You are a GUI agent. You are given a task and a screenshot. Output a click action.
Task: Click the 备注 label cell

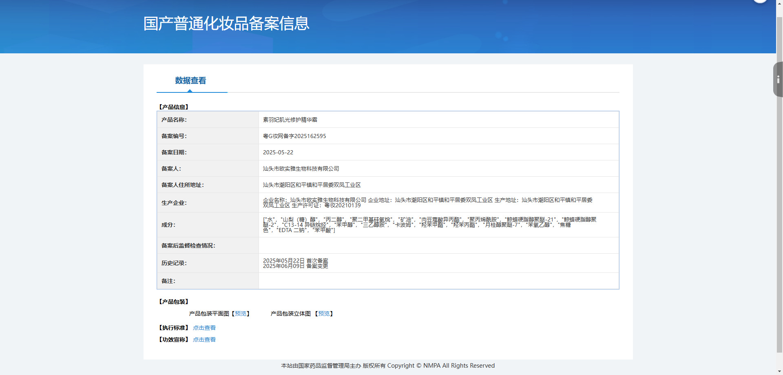(x=208, y=281)
